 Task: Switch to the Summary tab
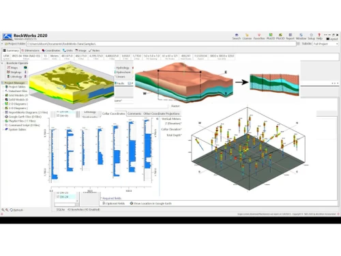coord(11,51)
